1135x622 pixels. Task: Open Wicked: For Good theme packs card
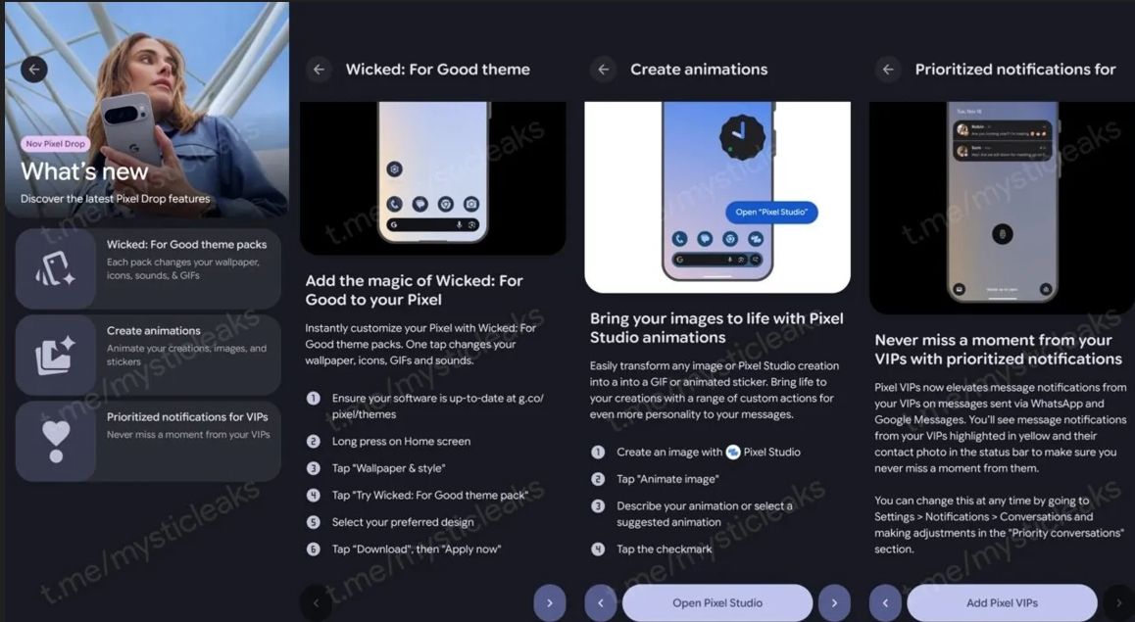click(148, 268)
